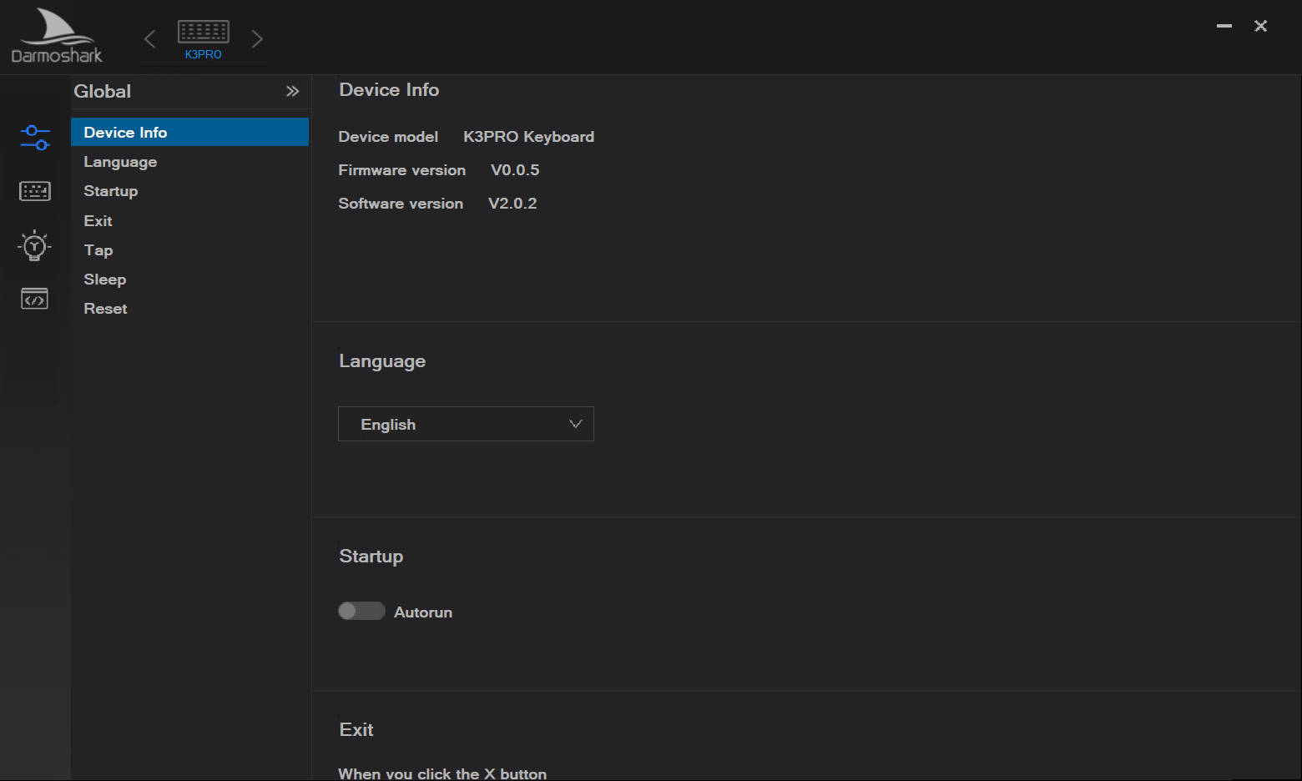
Task: Close the Darmoshark window
Action: tap(1261, 26)
